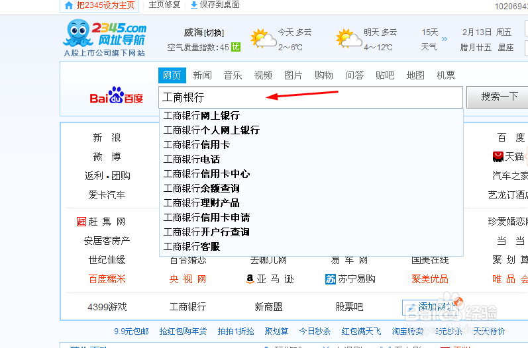Click the download arrow icon for save to desktop

coord(194,5)
